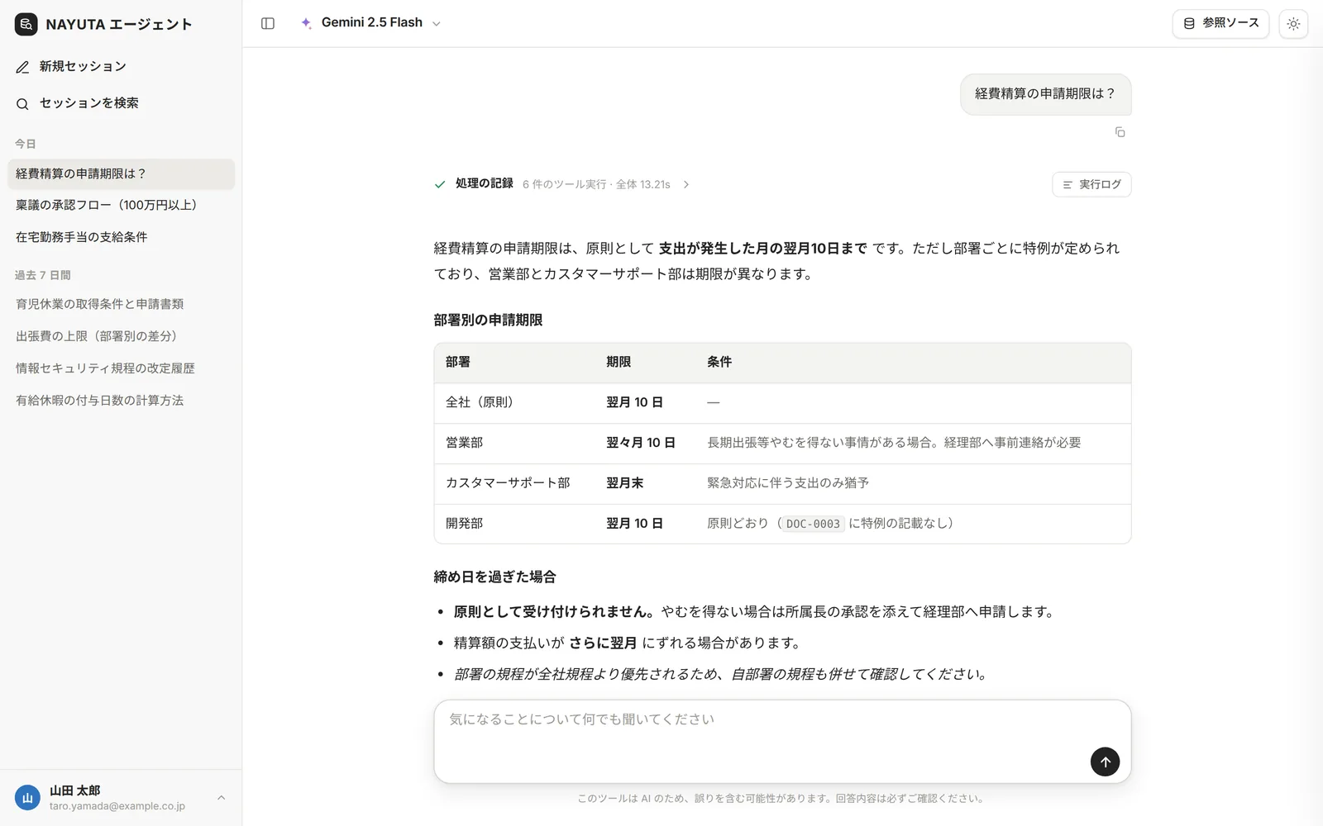Click the 山田 太郎 avatar circle
Image resolution: width=1323 pixels, height=826 pixels.
[27, 797]
